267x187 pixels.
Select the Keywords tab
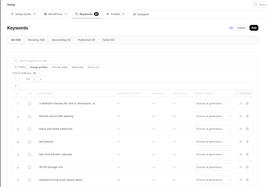[x=87, y=14]
